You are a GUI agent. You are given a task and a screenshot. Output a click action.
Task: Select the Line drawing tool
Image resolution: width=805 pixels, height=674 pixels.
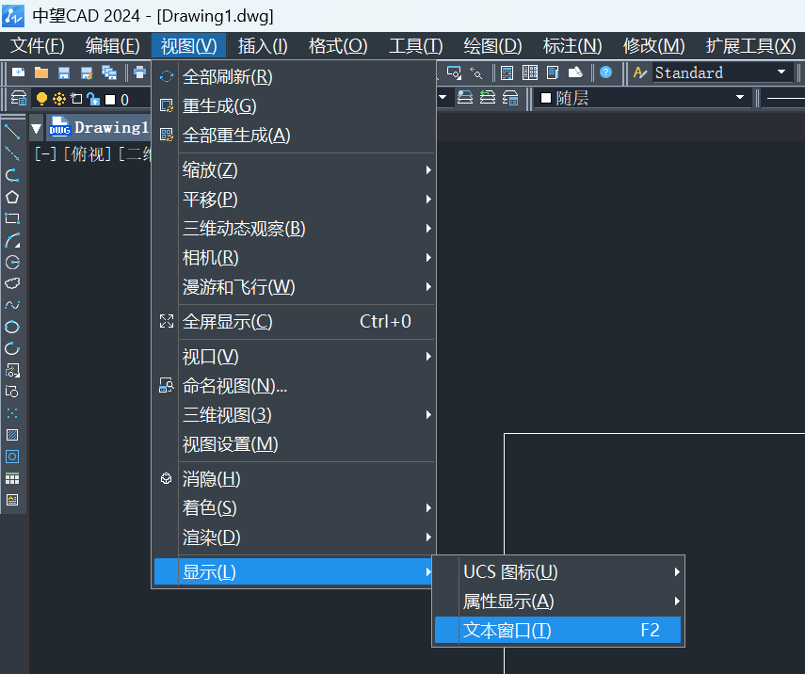tap(12, 131)
